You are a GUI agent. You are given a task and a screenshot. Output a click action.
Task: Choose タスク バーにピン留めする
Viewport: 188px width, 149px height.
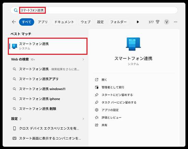coord(119,102)
